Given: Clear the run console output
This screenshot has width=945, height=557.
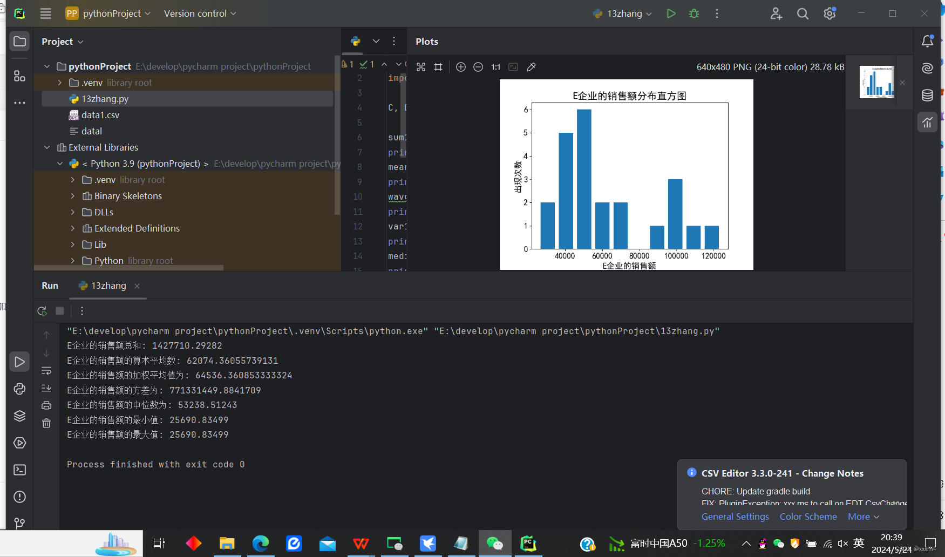Looking at the screenshot, I should coord(46,423).
